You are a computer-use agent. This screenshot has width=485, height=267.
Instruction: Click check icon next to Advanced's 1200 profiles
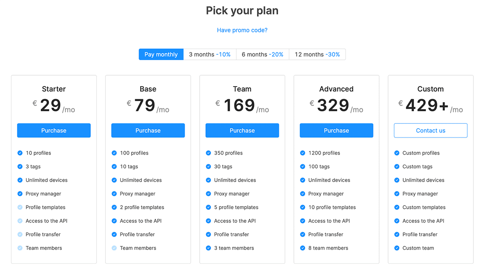(x=302, y=153)
